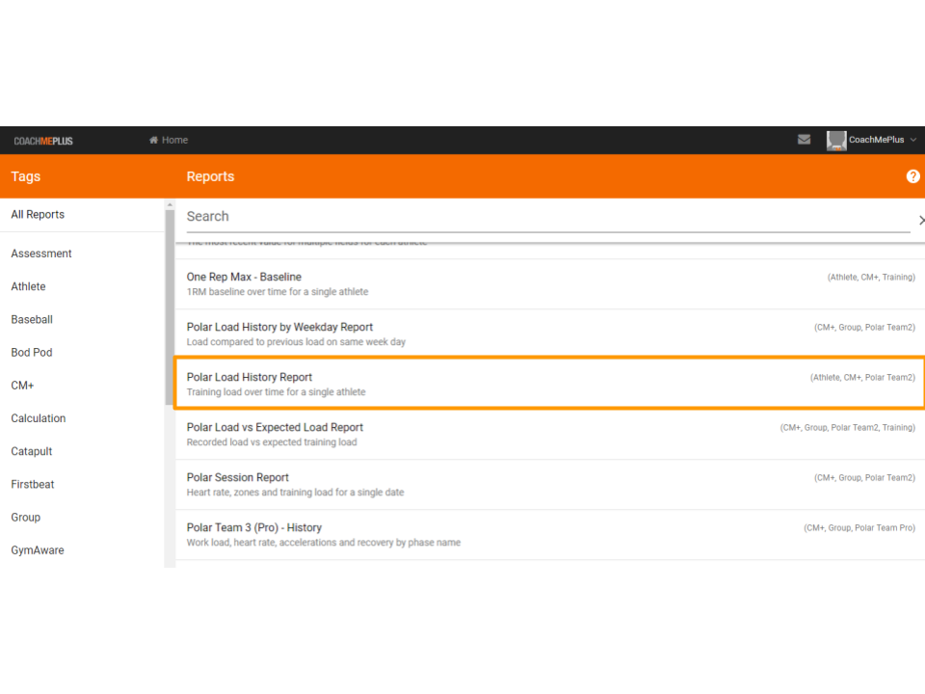This screenshot has width=925, height=694.
Task: Click the user avatar thumbnail
Action: point(836,141)
